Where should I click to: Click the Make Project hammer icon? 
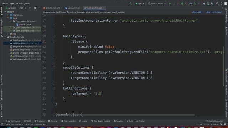[x=131, y=4]
